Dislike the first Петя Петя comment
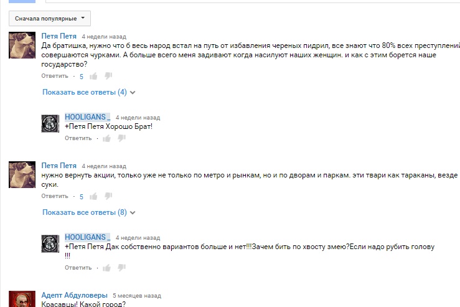 [x=108, y=76]
